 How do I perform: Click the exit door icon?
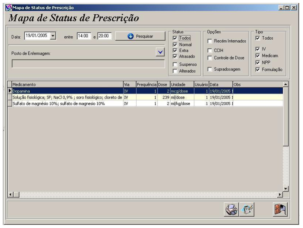point(280,209)
